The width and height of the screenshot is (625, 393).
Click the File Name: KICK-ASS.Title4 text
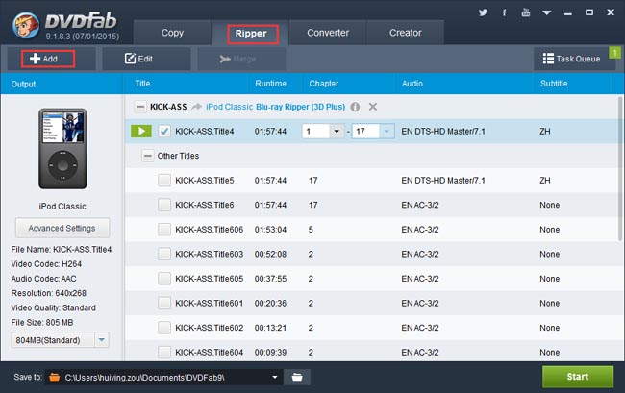[x=62, y=249]
